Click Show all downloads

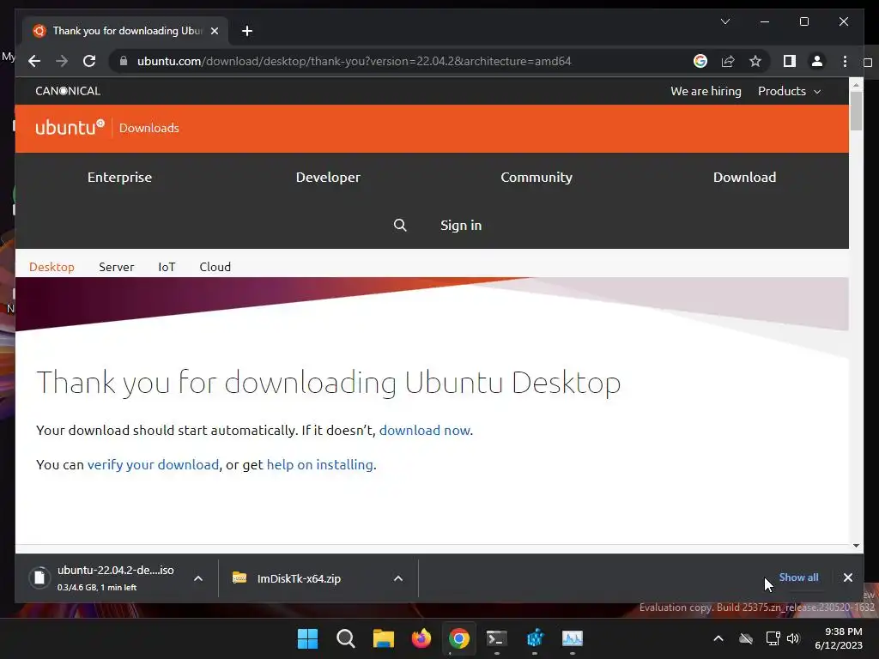pyautogui.click(x=798, y=577)
